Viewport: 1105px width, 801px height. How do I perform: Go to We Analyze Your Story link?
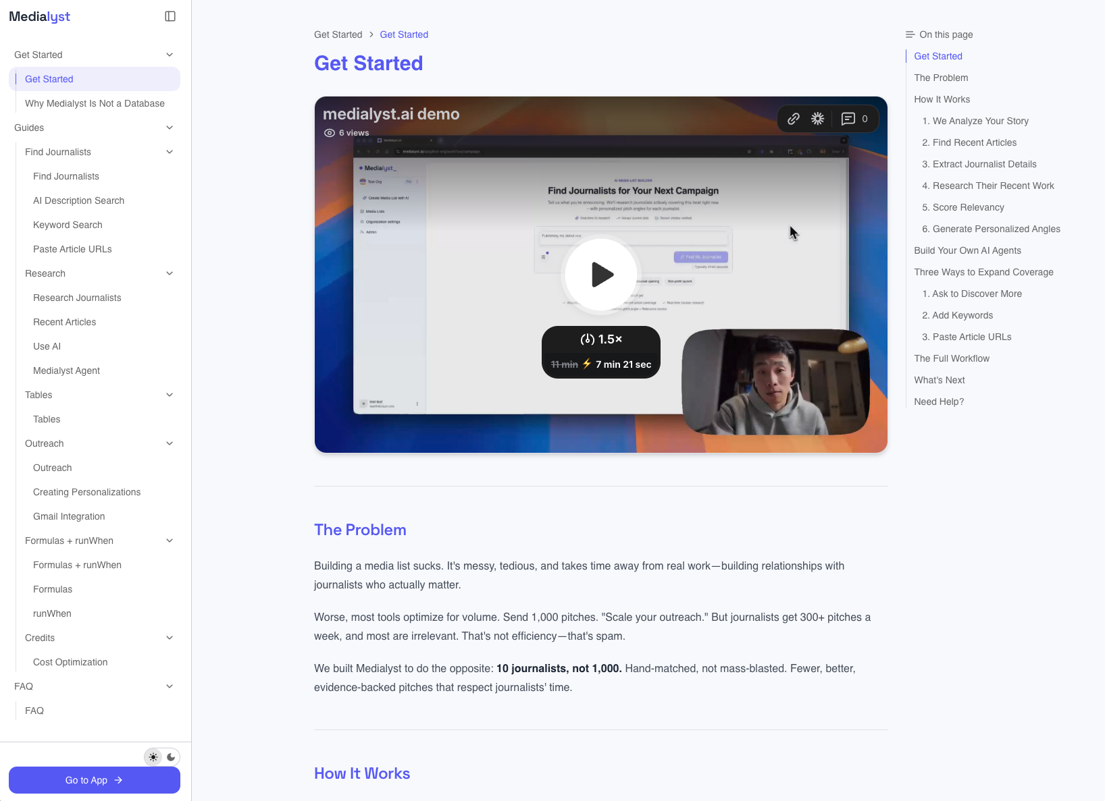975,121
